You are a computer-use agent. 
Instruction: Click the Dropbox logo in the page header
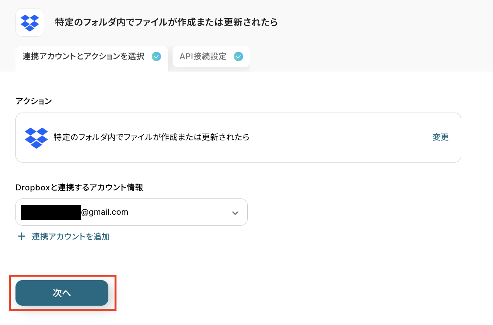pyautogui.click(x=30, y=22)
